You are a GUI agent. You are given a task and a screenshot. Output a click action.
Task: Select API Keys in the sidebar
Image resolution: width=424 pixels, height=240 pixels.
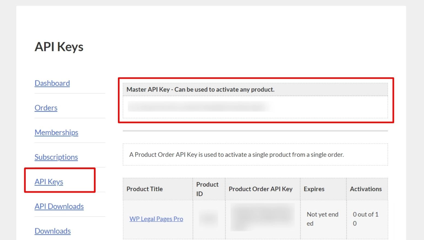(49, 182)
